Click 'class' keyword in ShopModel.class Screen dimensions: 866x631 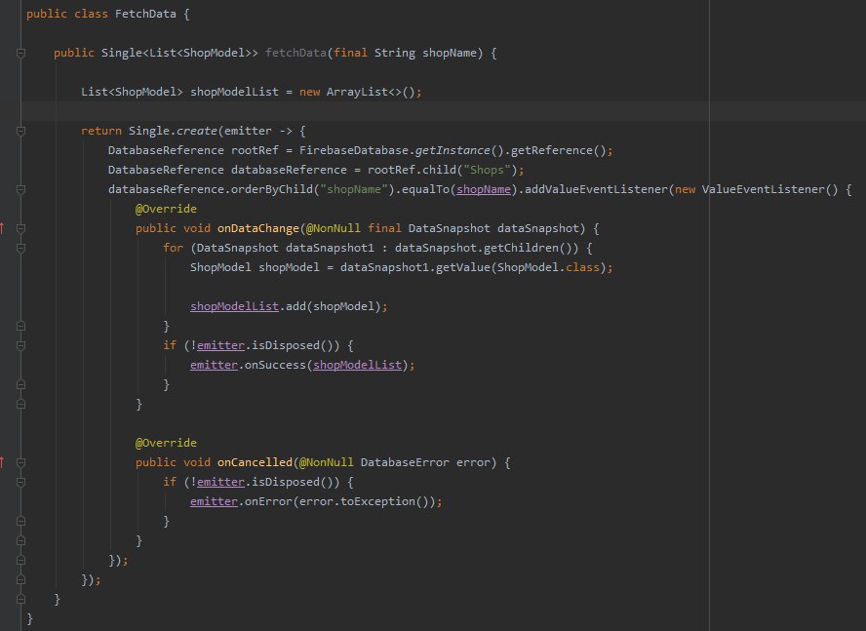pos(582,267)
